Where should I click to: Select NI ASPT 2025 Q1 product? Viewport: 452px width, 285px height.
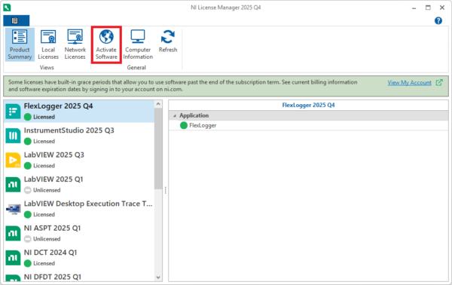79,234
